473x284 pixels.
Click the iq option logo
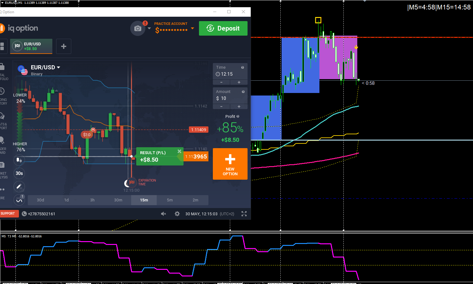pos(19,28)
